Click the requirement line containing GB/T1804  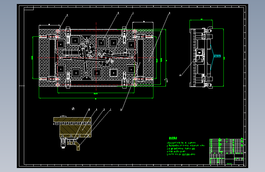coord(181,154)
